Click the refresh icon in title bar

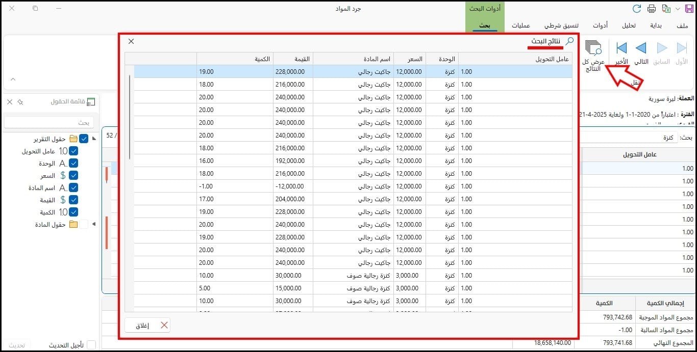637,9
